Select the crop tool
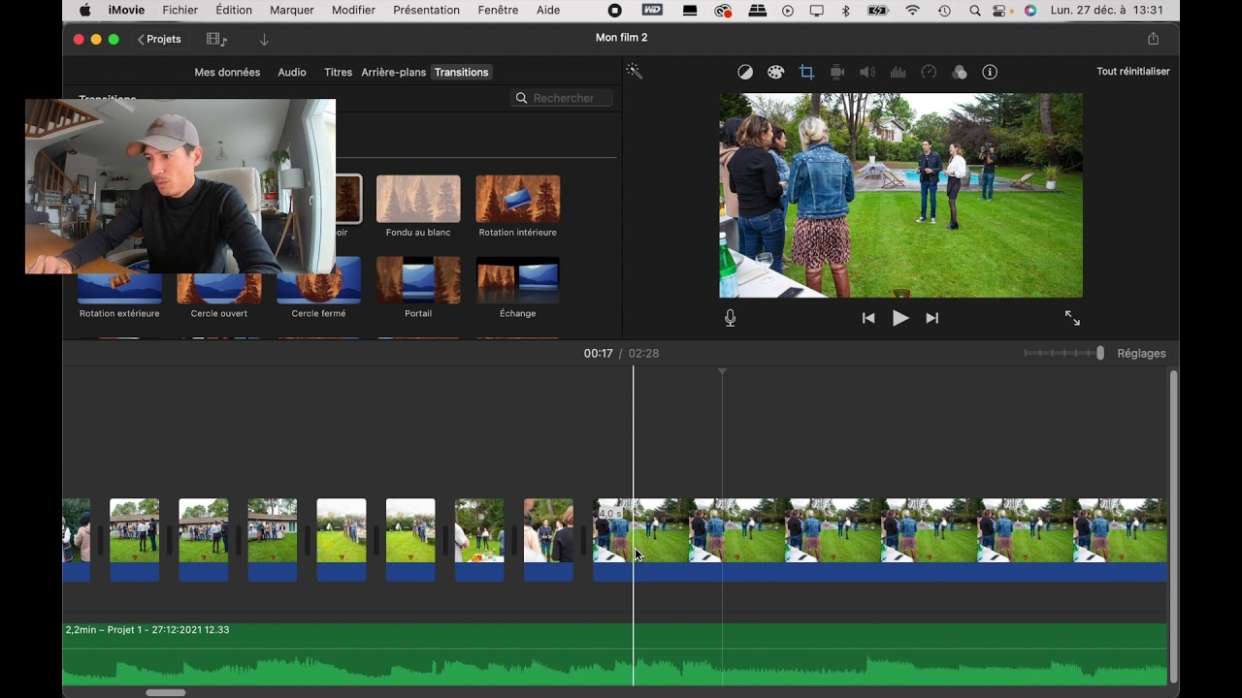Image resolution: width=1242 pixels, height=698 pixels. coord(806,72)
